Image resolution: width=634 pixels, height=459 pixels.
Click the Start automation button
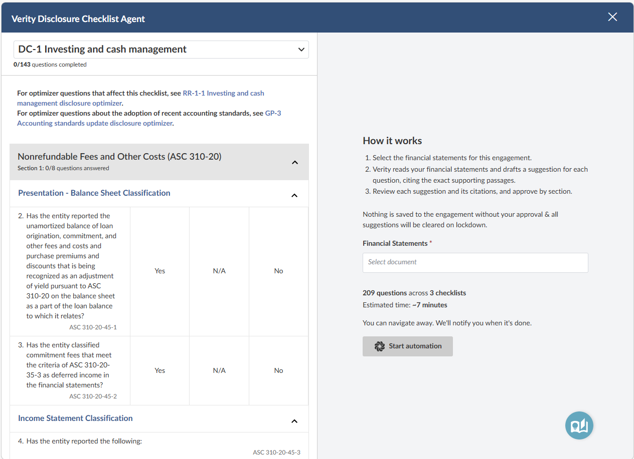click(408, 346)
